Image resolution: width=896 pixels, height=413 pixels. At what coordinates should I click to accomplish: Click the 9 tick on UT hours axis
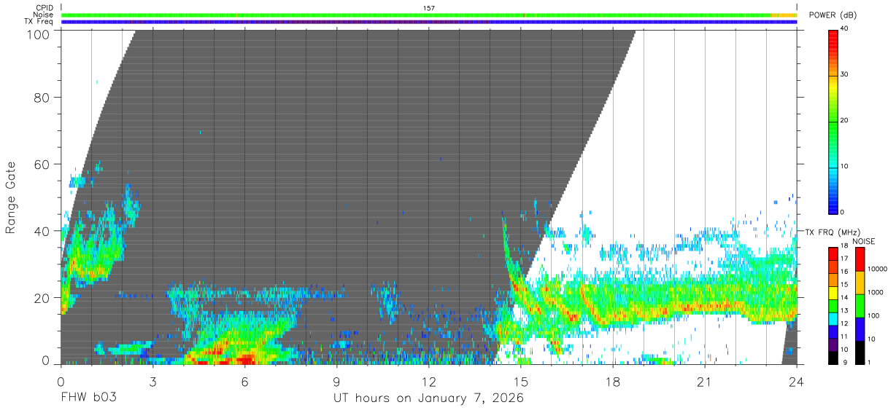click(337, 382)
